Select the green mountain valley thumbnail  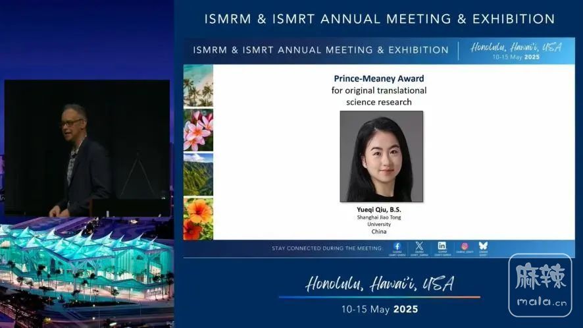point(198,175)
